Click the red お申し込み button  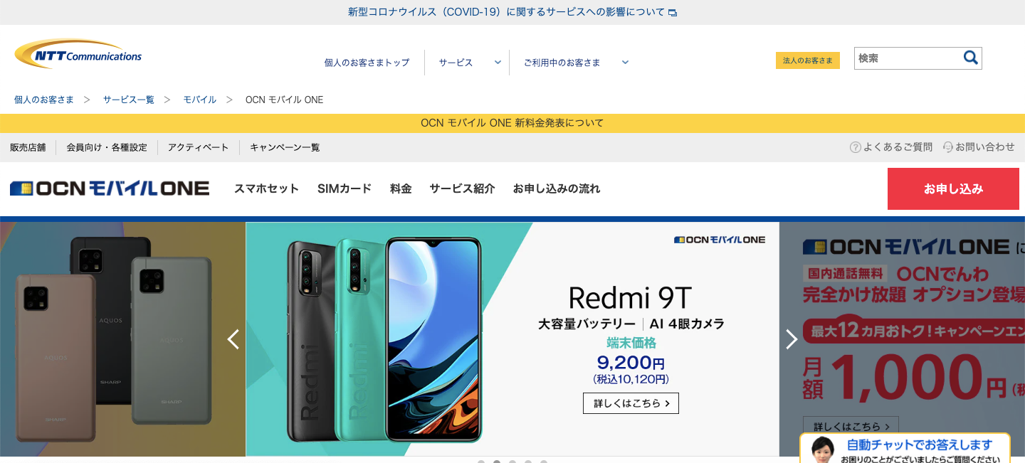[953, 188]
